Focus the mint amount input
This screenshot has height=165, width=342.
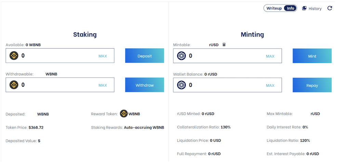coord(227,56)
